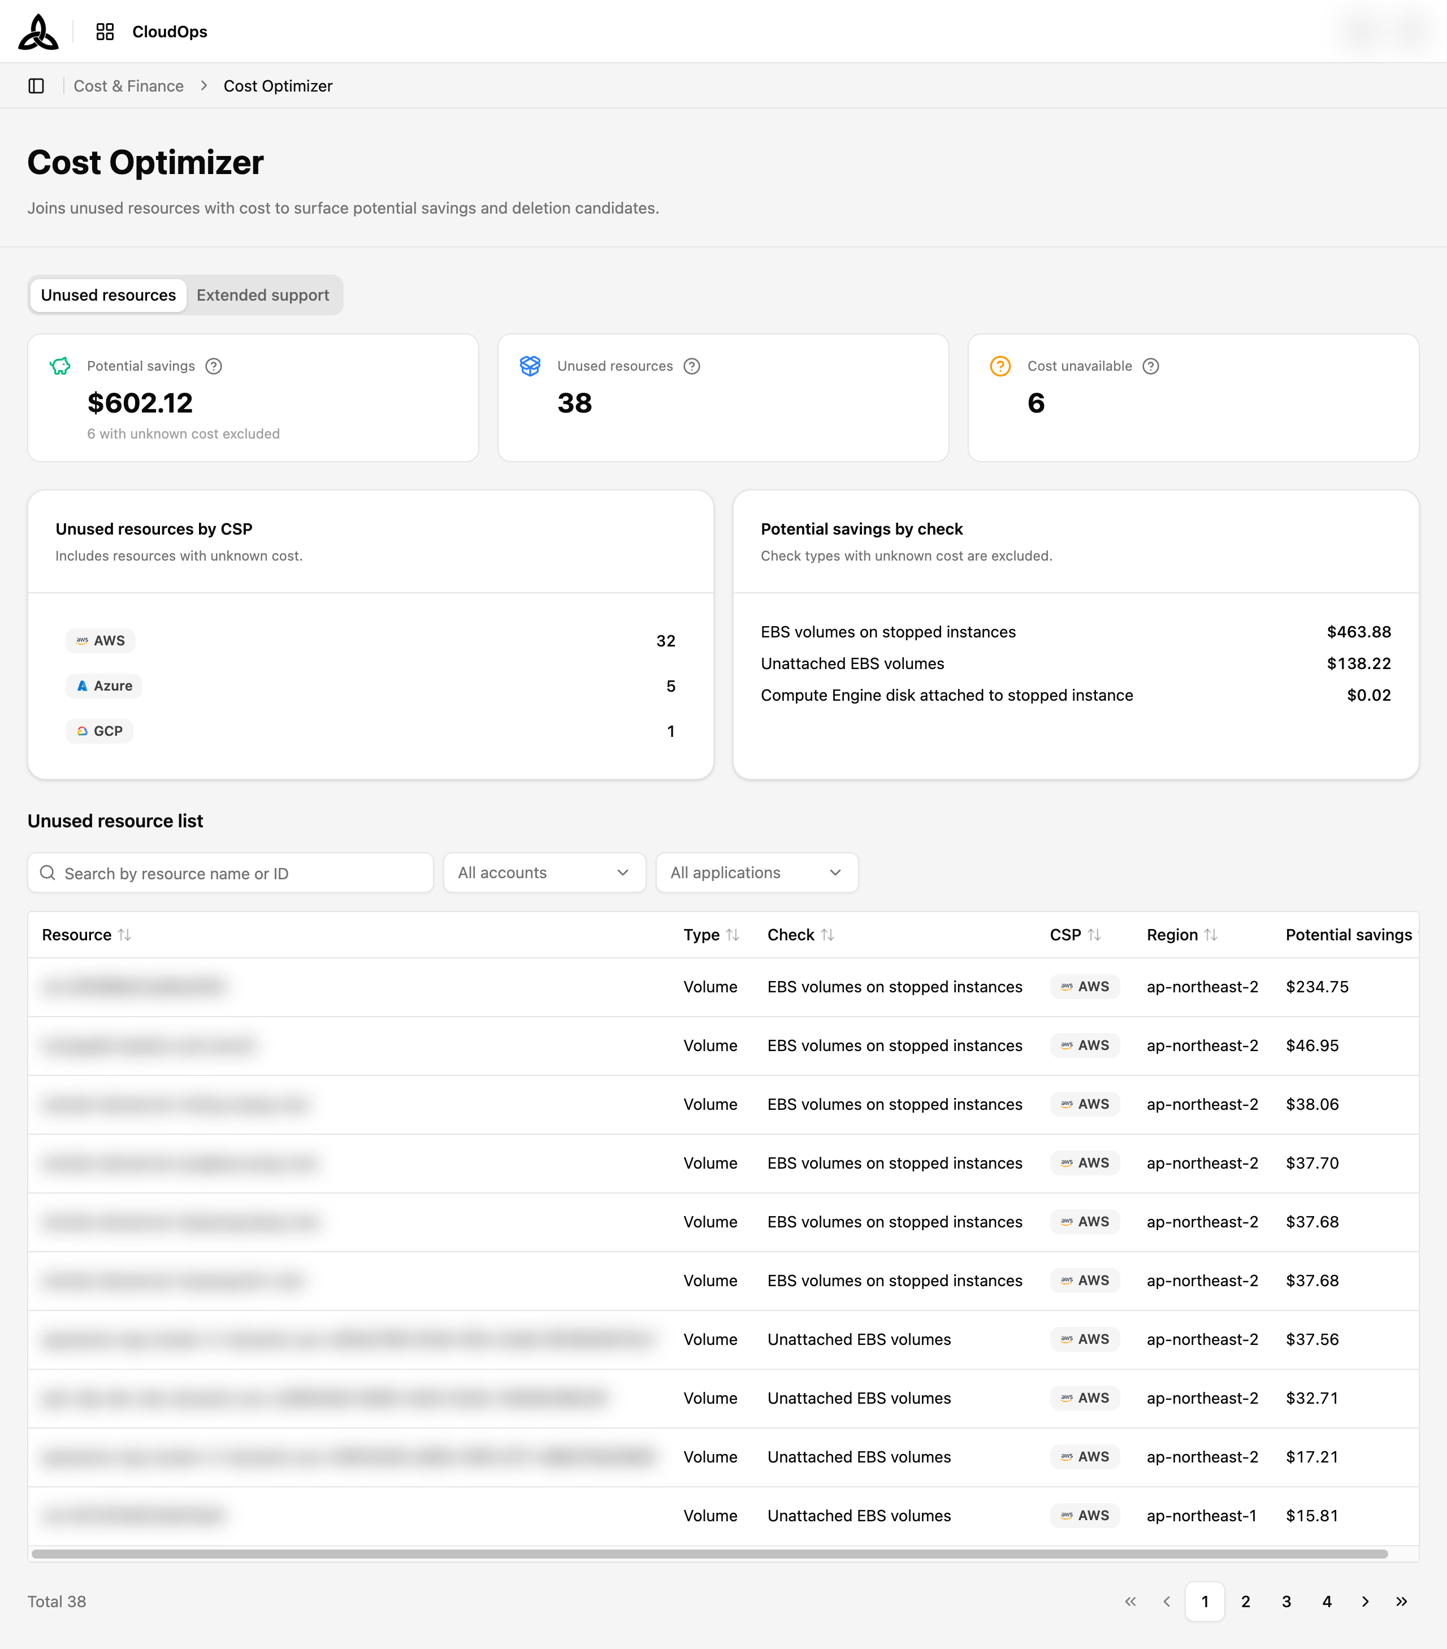This screenshot has width=1447, height=1649.
Task: Click the Potential savings help icon
Action: coord(214,366)
